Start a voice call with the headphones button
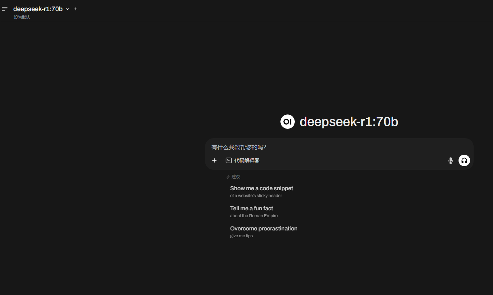493x295 pixels. point(464,160)
